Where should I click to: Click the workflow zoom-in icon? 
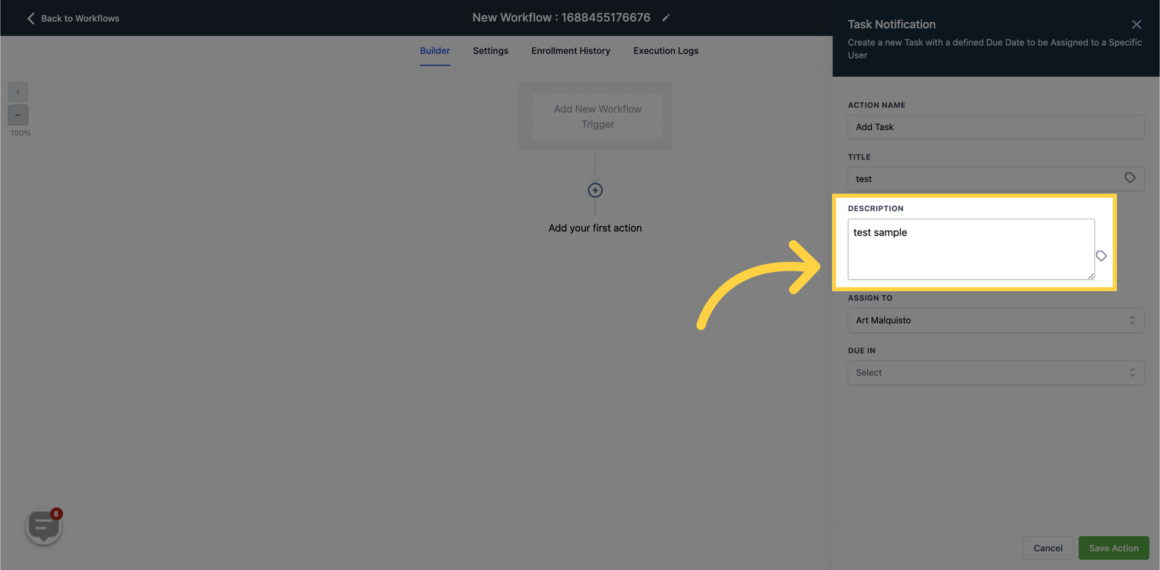pyautogui.click(x=18, y=92)
